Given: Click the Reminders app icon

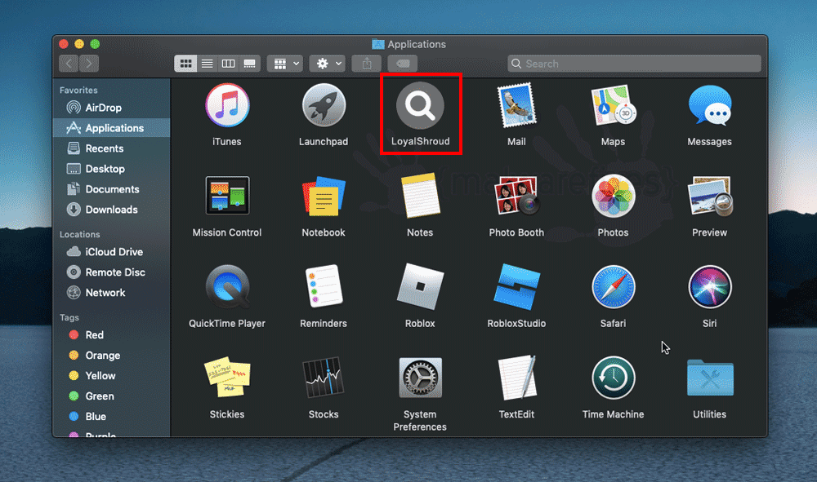Looking at the screenshot, I should pyautogui.click(x=324, y=286).
